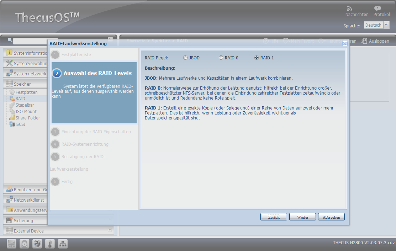This screenshot has height=251, width=396.
Task: Click the iSCSI icon in tree
Action: click(12, 124)
